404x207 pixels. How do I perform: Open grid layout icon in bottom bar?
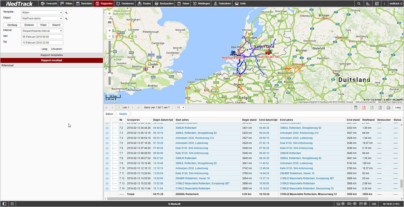click(12, 204)
